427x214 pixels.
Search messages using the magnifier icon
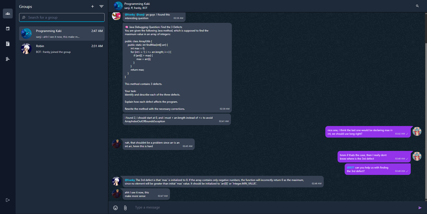417,6
